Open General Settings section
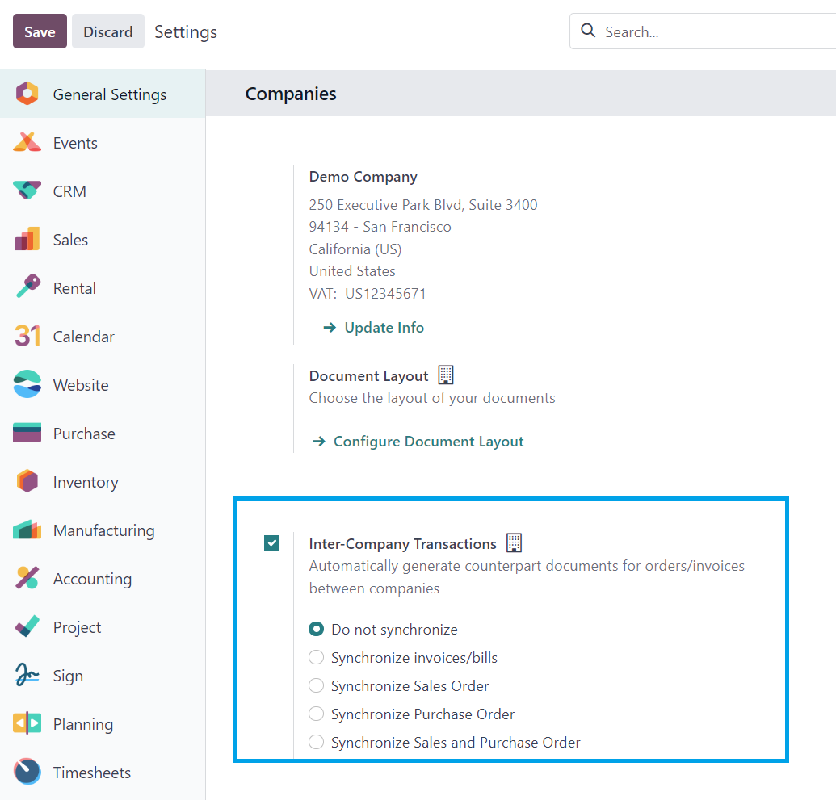836x800 pixels. 103,94
